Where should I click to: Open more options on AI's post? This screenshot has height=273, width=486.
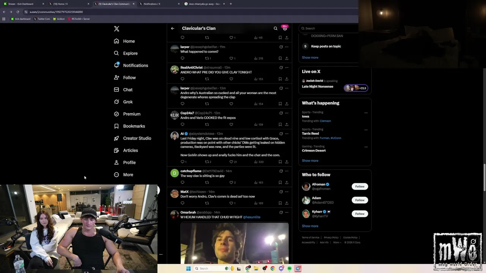coord(287,133)
